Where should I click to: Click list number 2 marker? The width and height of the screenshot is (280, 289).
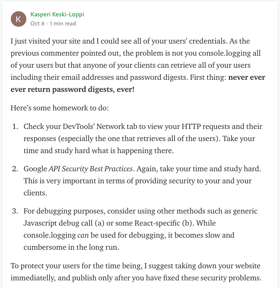pos(15,169)
